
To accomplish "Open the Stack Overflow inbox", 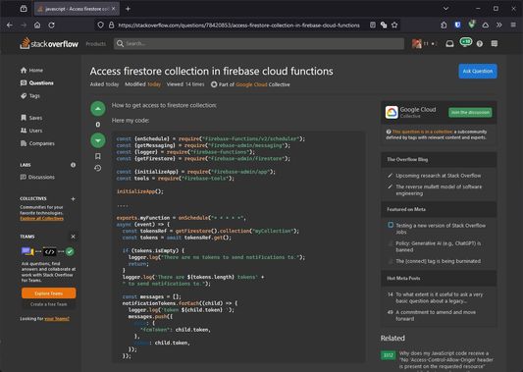I will 449,44.
